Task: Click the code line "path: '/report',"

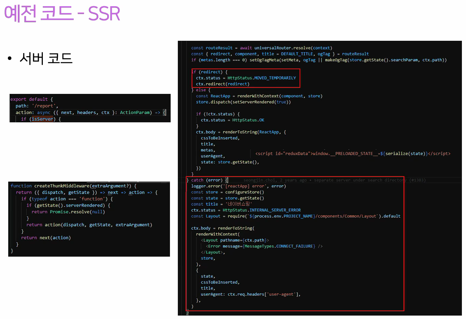Action: point(37,106)
